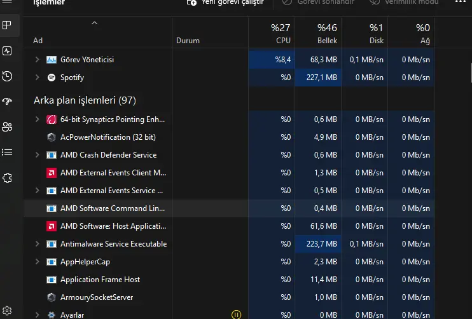Viewport: 472px width, 319px height.
Task: Open the Services puzzle sidebar icon
Action: click(x=7, y=178)
